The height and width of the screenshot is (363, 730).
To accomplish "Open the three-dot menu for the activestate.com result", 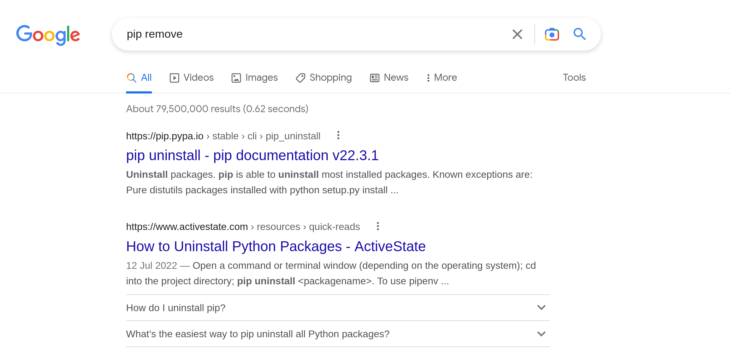I will click(378, 226).
